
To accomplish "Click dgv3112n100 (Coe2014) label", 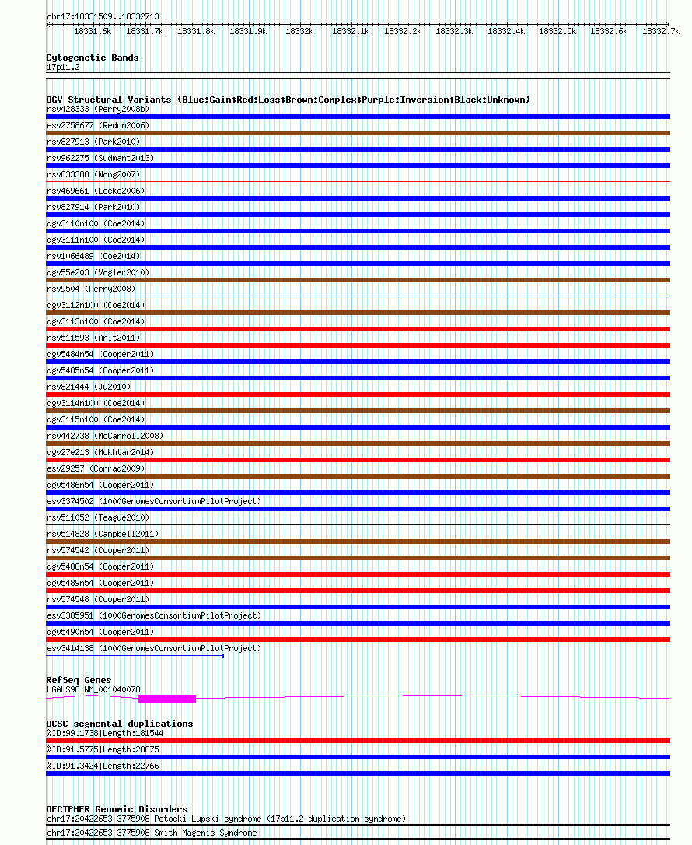I will 96,305.
